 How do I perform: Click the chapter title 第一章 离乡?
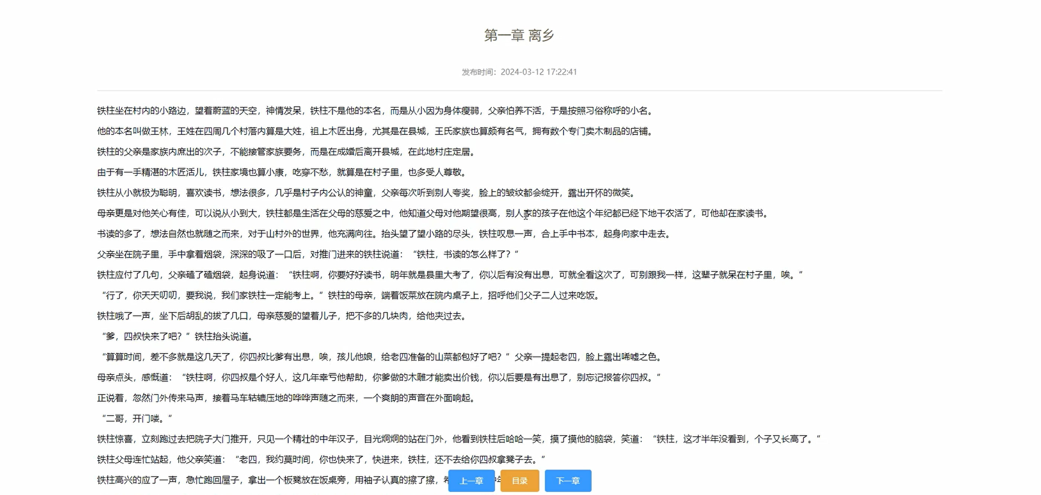(x=519, y=36)
